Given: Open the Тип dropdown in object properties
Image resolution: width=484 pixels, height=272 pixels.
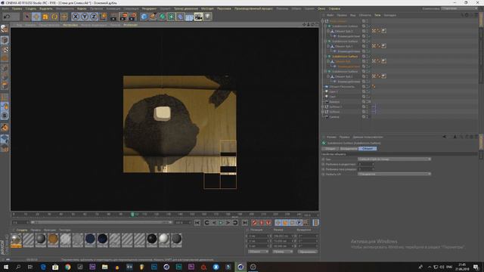Looking at the screenshot, I should click(x=394, y=159).
